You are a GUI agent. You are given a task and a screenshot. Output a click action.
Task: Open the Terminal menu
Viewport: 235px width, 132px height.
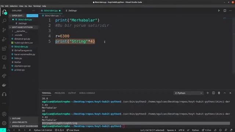coord(37,6)
